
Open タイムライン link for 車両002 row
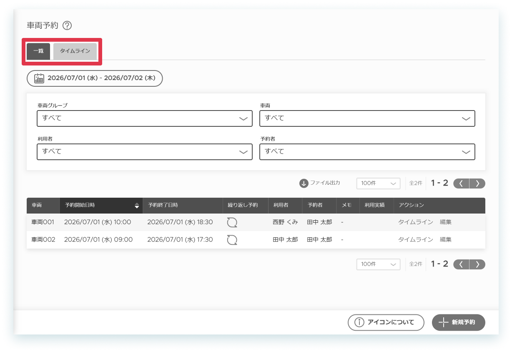[x=415, y=240]
